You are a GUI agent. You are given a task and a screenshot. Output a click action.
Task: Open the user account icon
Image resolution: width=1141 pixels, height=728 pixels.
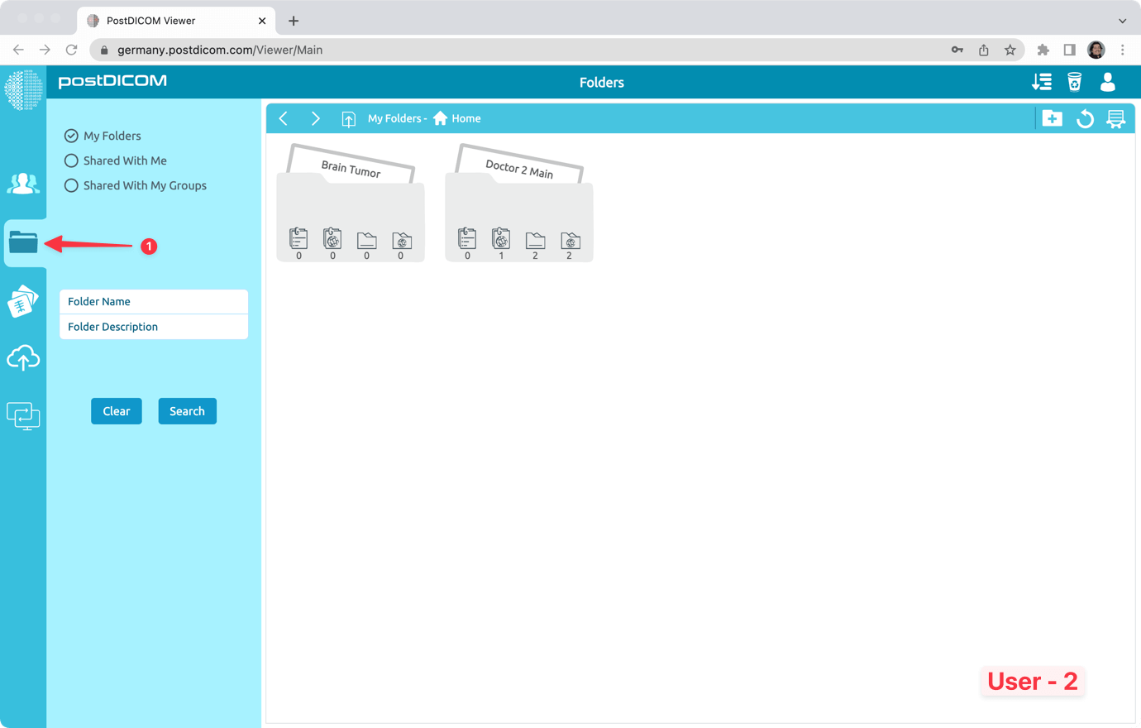point(1107,82)
